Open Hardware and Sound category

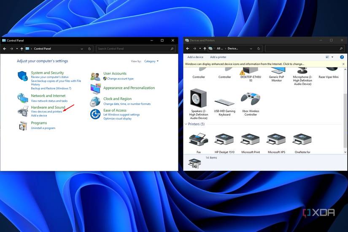point(48,107)
